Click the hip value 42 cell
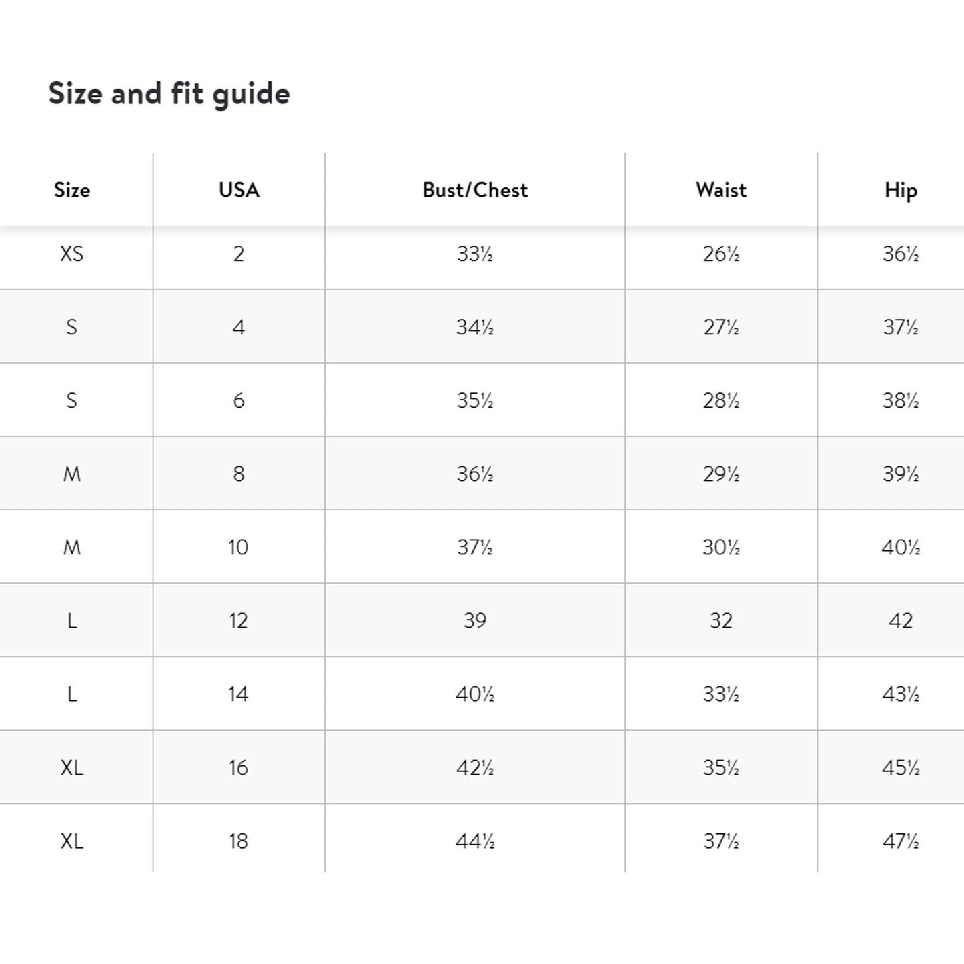The image size is (964, 964). [901, 620]
